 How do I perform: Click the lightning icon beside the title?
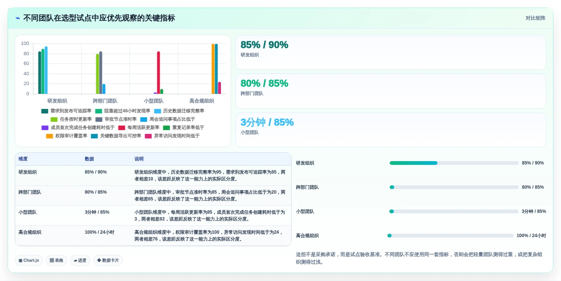(x=18, y=18)
